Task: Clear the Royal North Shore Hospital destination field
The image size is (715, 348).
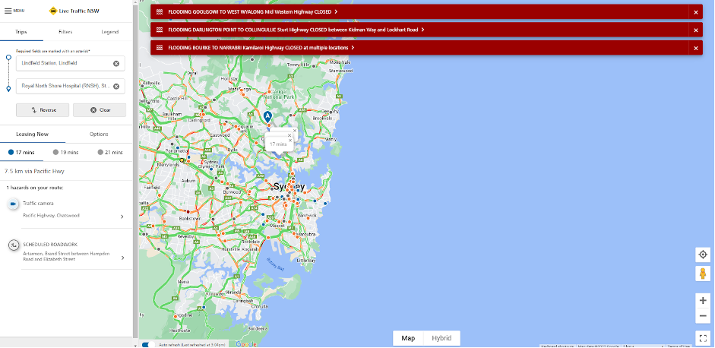Action: point(116,86)
